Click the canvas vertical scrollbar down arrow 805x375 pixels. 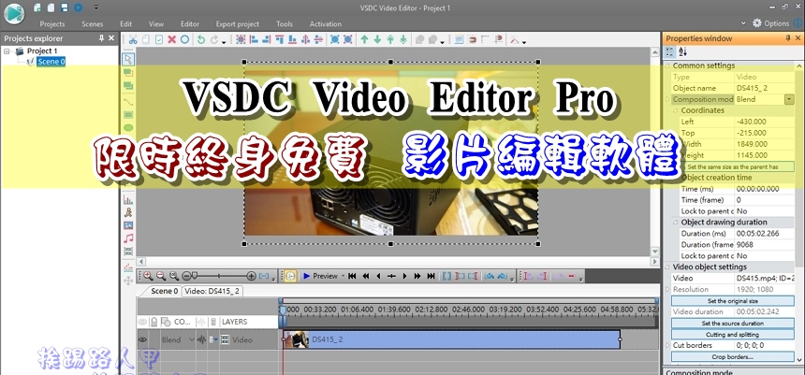(x=654, y=252)
